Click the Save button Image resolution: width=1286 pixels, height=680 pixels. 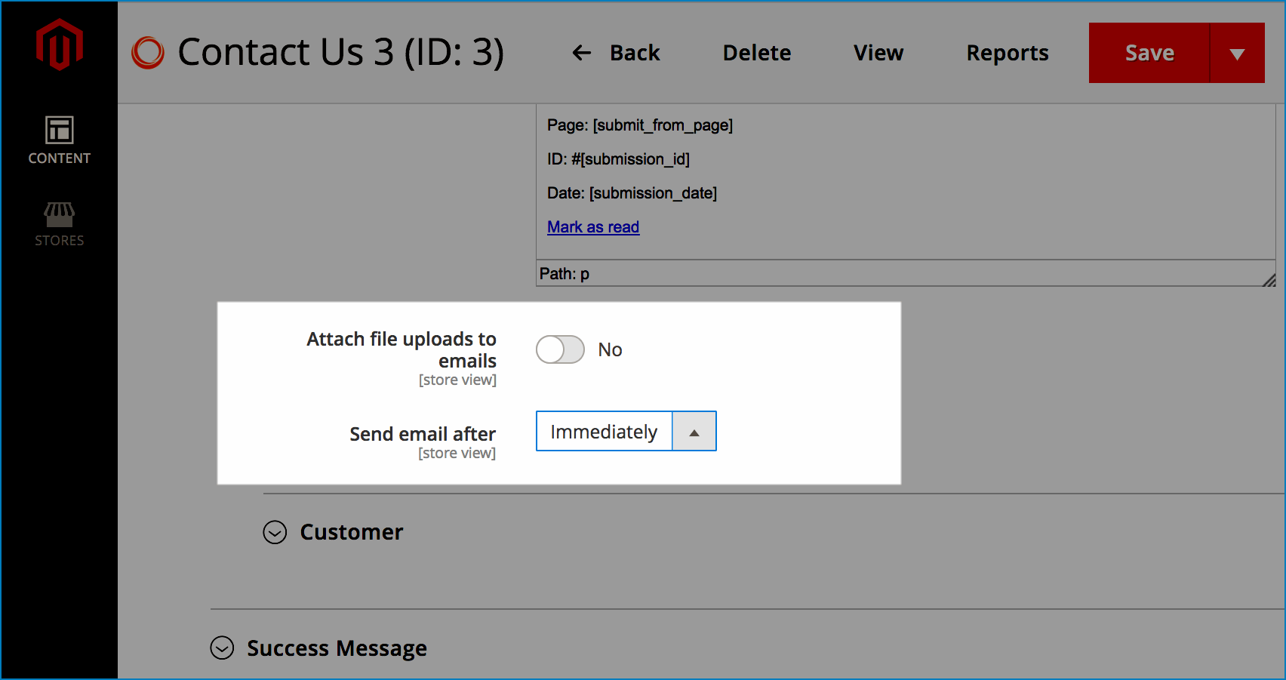(1149, 53)
